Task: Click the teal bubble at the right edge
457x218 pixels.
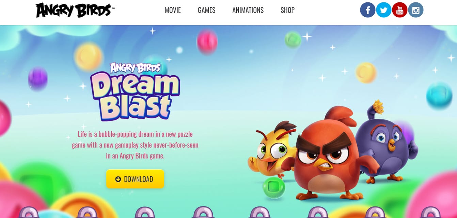Action: [439, 95]
